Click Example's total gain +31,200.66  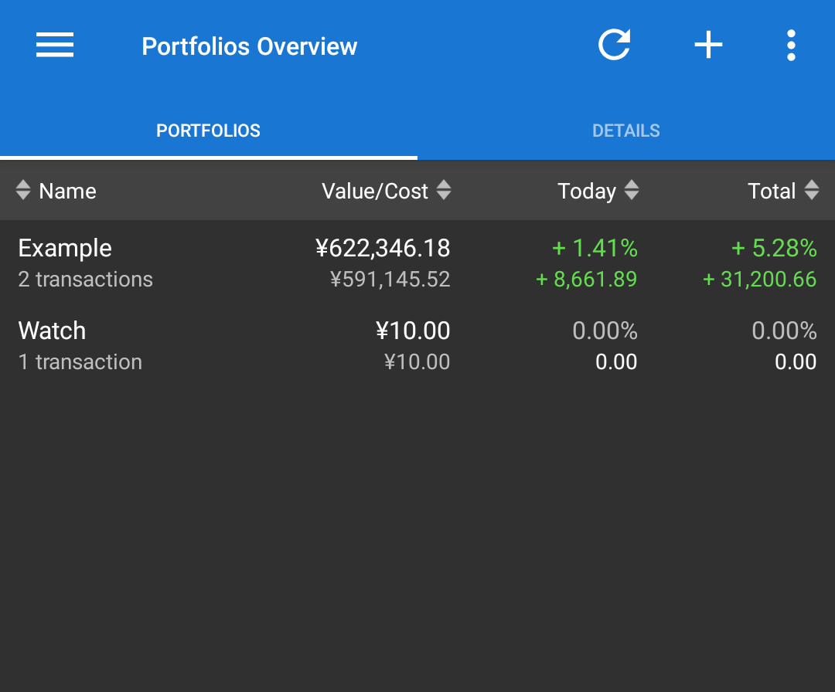759,280
